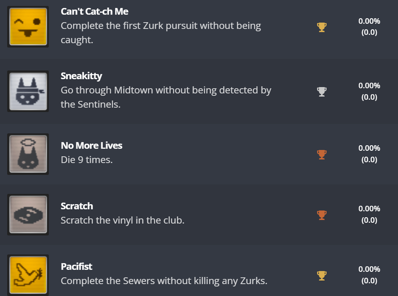Open the Can't Cat-ch Me achievement title
The height and width of the screenshot is (296, 398).
(94, 11)
